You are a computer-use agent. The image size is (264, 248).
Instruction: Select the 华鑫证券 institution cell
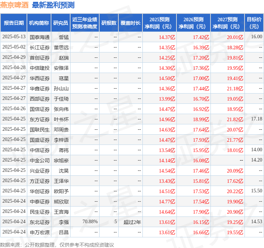pos(40,89)
